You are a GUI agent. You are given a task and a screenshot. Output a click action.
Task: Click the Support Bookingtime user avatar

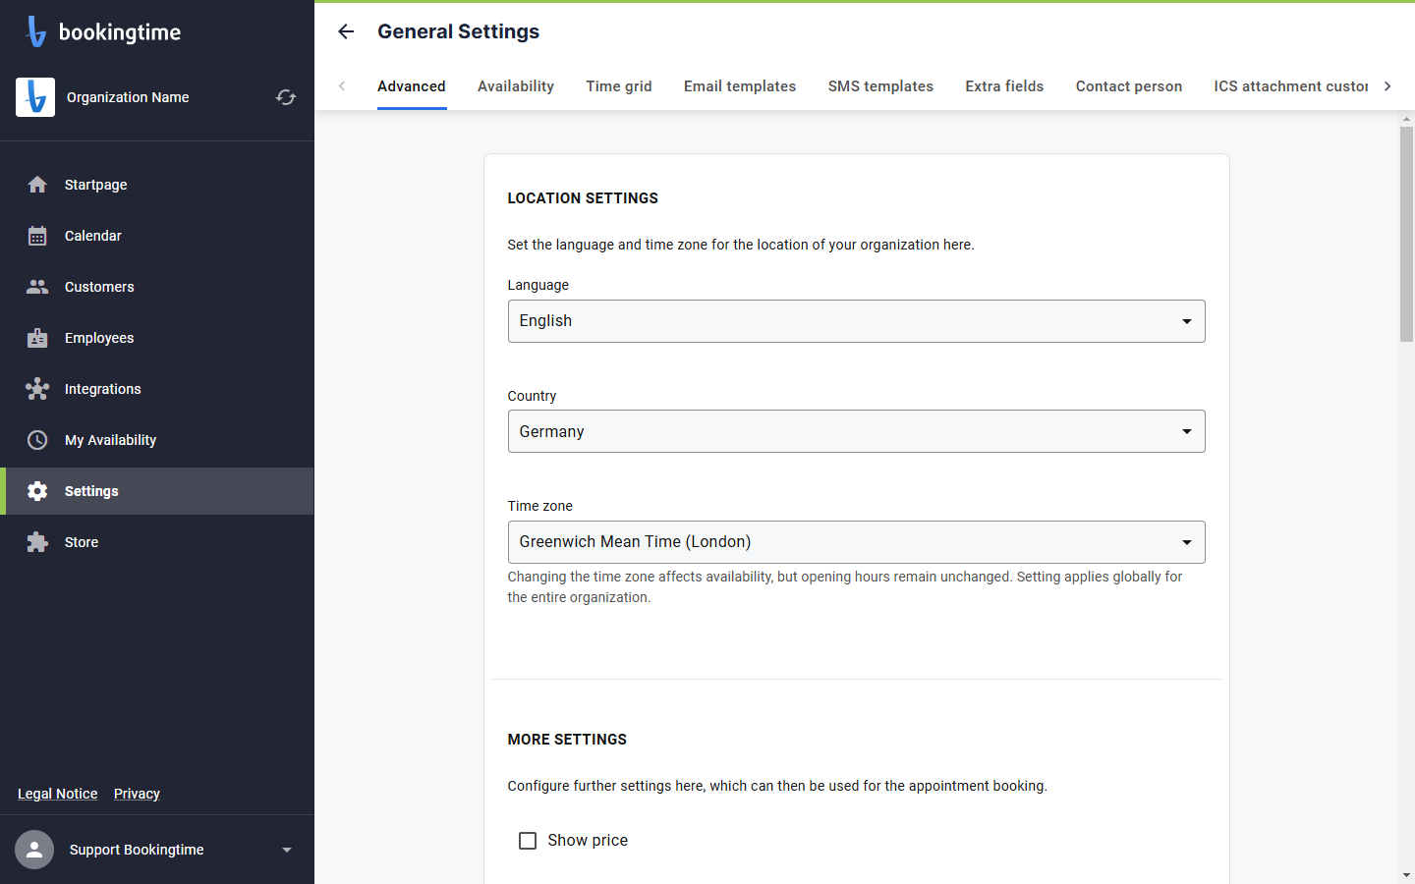point(34,850)
